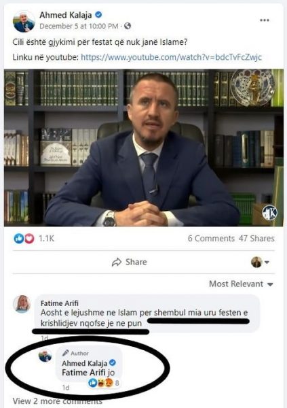
Task: Click the K logo watermark on video
Action: [269, 213]
